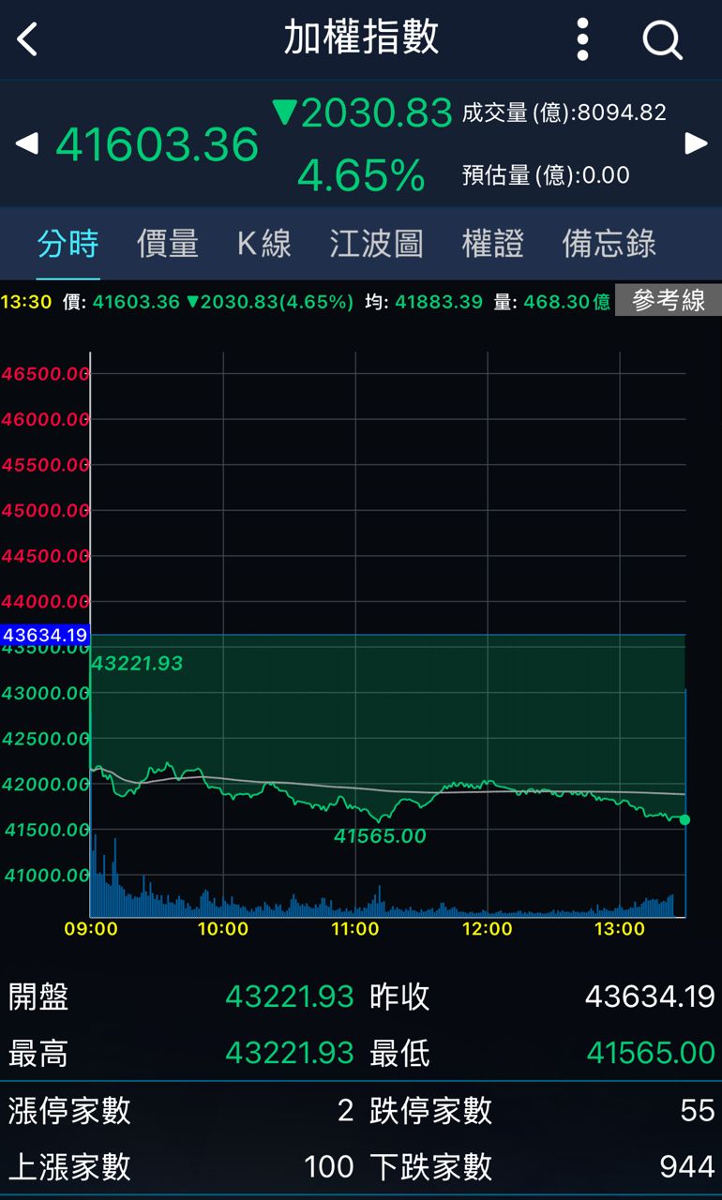Image resolution: width=722 pixels, height=1200 pixels.
Task: Open the 備忘錄 tab
Action: pos(609,244)
